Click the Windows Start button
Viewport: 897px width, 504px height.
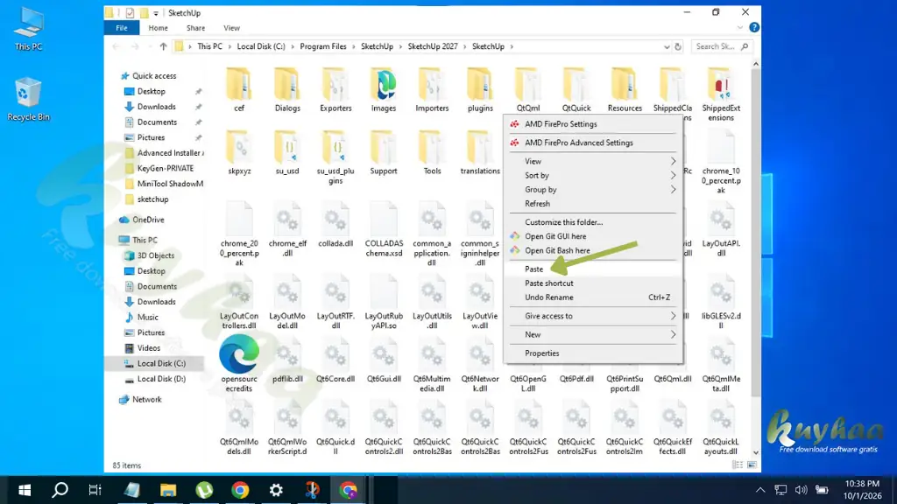[x=24, y=490]
